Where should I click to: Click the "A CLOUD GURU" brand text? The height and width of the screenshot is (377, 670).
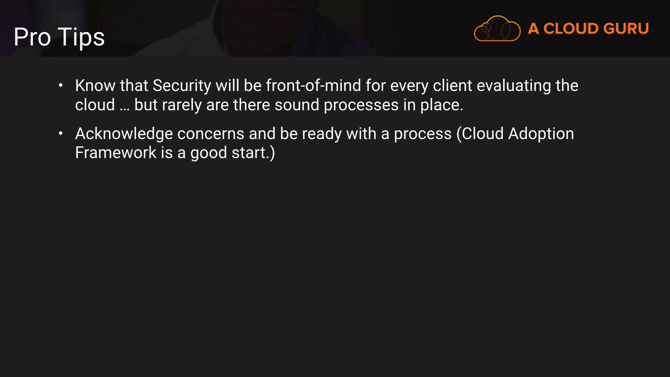tap(588, 29)
